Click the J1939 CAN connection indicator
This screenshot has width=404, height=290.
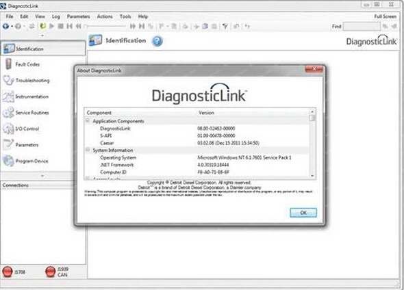[50, 272]
